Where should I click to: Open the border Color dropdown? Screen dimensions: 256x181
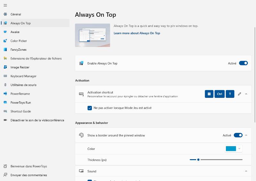pyautogui.click(x=234, y=149)
